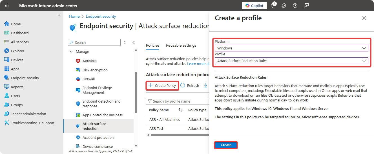Collapse the left navigation sidebar
This screenshot has width=374, height=154.
(59, 15)
